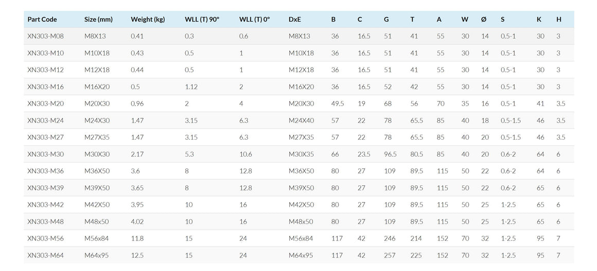
Task: Select part code XN303-M10
Action: pyautogui.click(x=45, y=53)
